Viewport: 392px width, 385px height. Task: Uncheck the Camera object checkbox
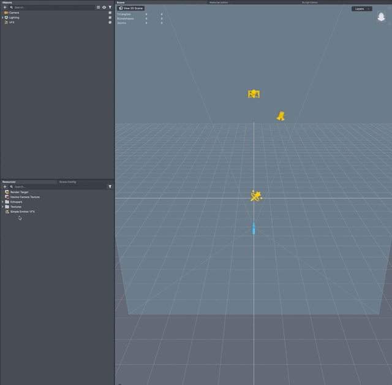point(110,12)
